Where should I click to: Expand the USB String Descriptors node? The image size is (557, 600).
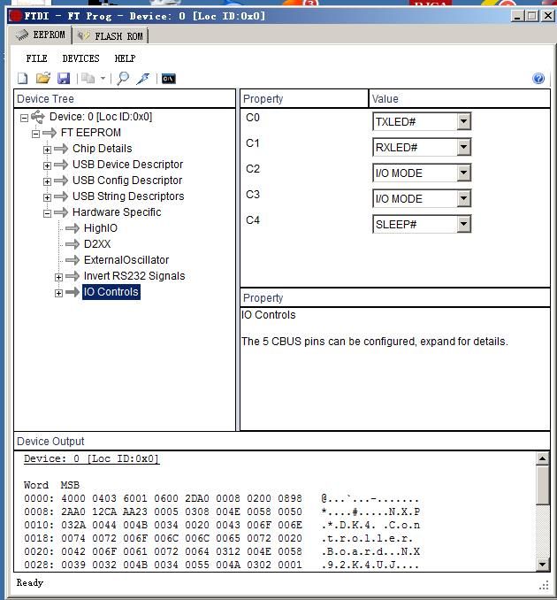[x=47, y=197]
